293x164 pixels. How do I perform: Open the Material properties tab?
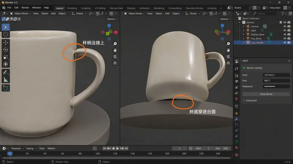[237, 148]
